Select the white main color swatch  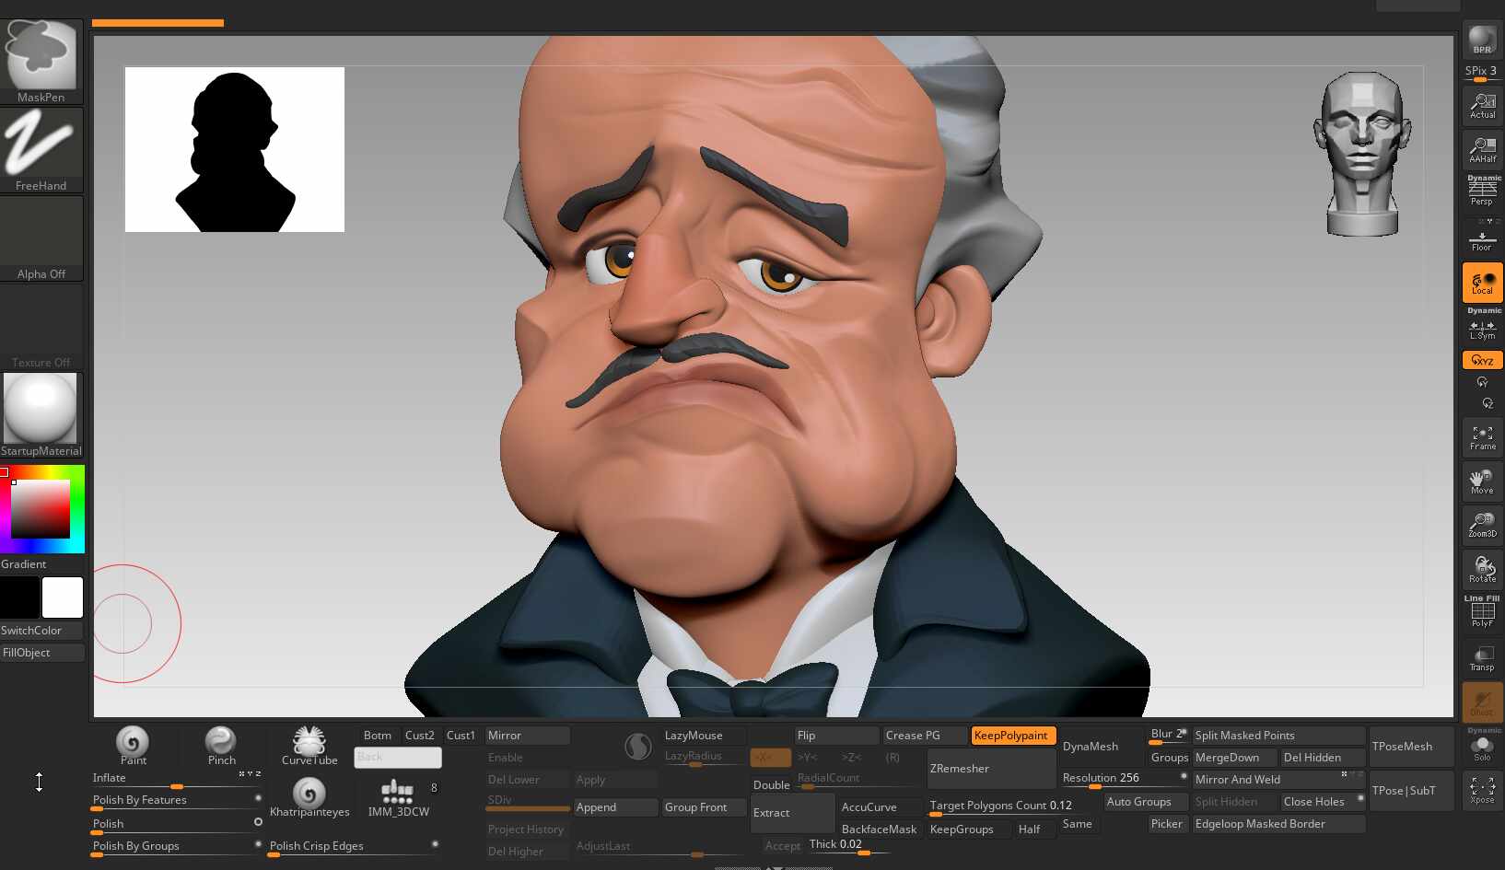(63, 597)
